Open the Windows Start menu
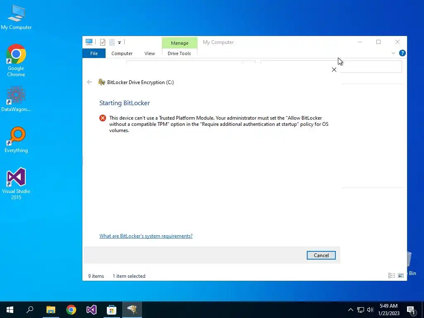This screenshot has width=424, height=318. tap(10, 310)
